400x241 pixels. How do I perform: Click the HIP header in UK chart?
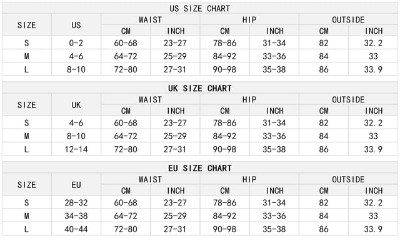[x=249, y=99]
